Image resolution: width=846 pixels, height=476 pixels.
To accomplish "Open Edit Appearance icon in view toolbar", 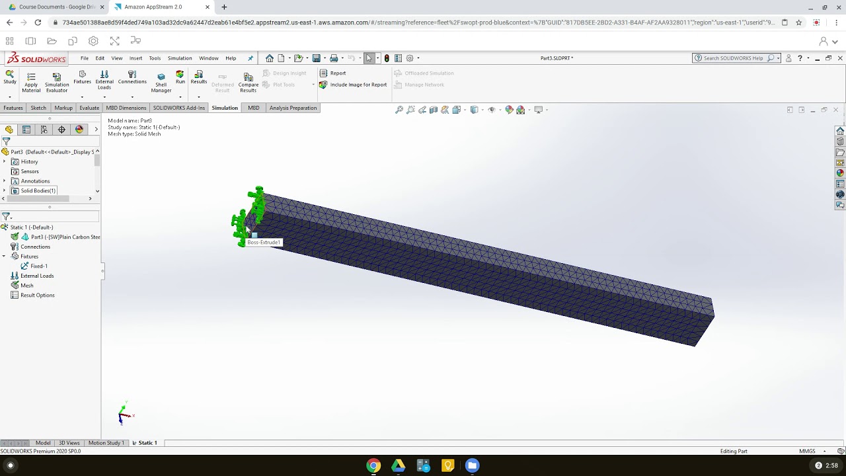I will (x=509, y=110).
